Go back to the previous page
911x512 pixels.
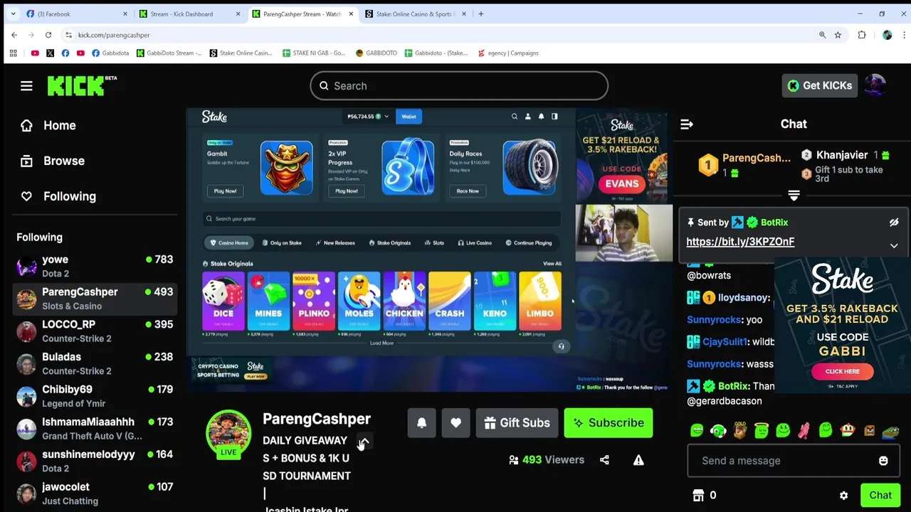pos(14,35)
